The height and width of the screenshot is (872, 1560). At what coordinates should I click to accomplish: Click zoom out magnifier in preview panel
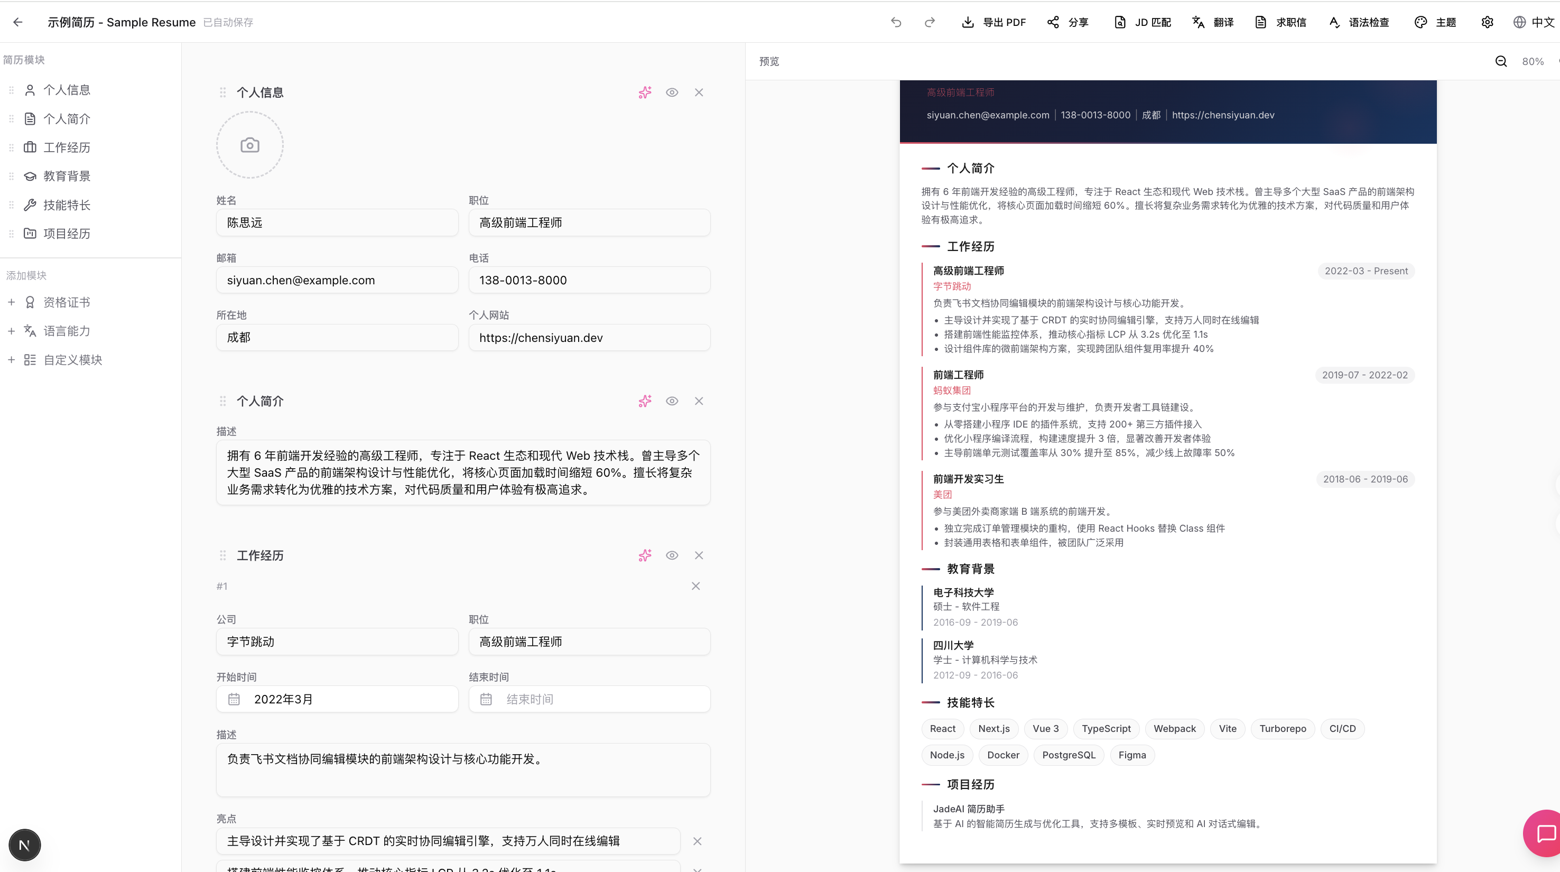tap(1501, 61)
